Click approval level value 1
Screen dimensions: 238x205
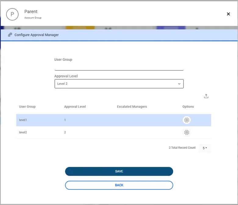point(65,120)
